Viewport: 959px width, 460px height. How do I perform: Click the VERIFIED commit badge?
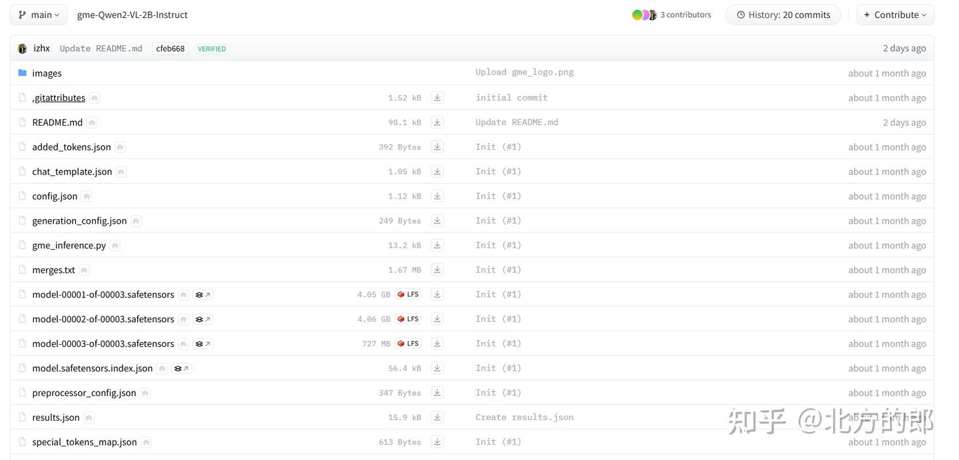coord(212,49)
